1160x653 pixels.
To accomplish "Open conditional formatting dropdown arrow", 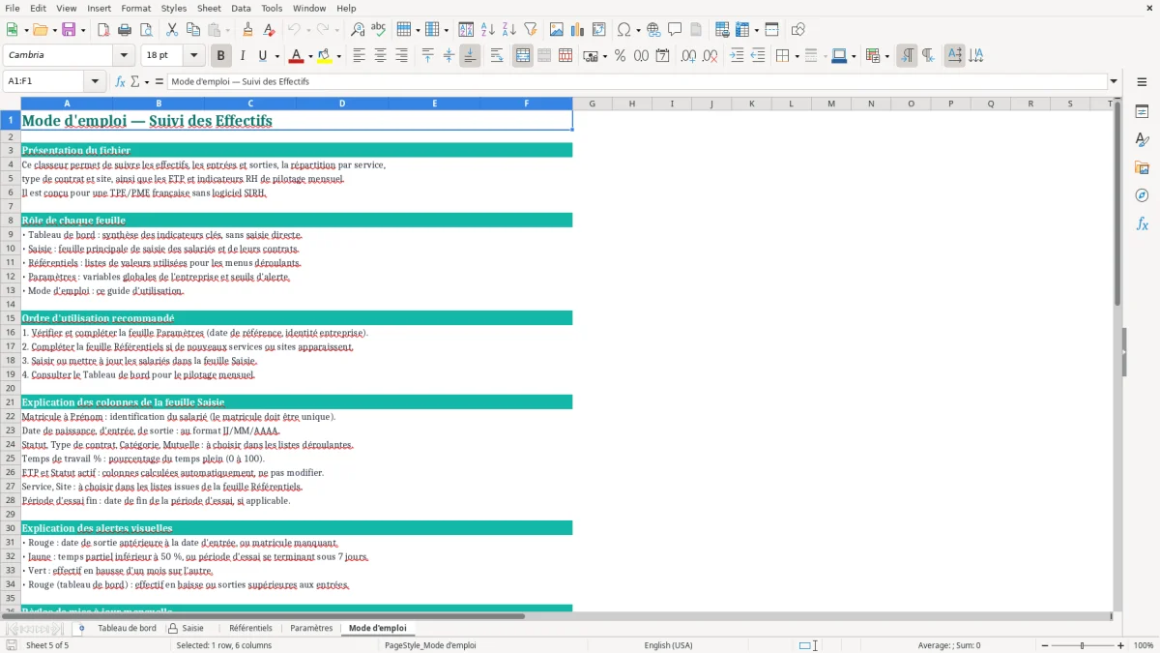I will click(x=885, y=56).
